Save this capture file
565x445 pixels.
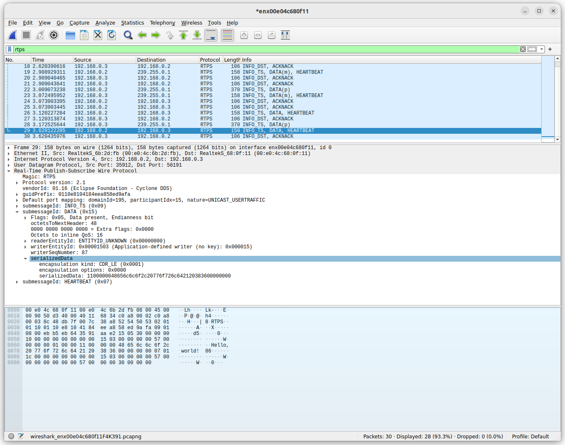click(x=84, y=35)
